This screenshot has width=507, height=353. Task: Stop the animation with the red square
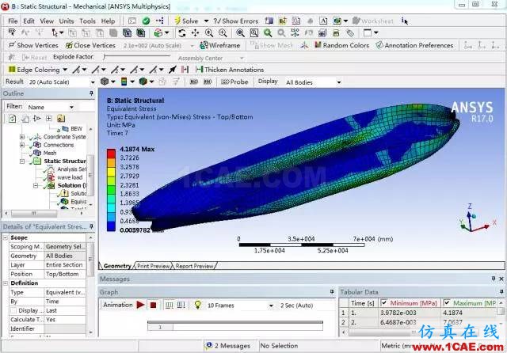click(x=153, y=305)
